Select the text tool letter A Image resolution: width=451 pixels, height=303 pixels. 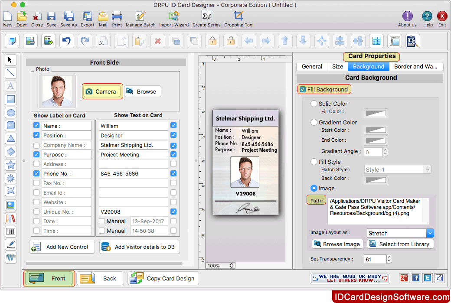(11, 86)
